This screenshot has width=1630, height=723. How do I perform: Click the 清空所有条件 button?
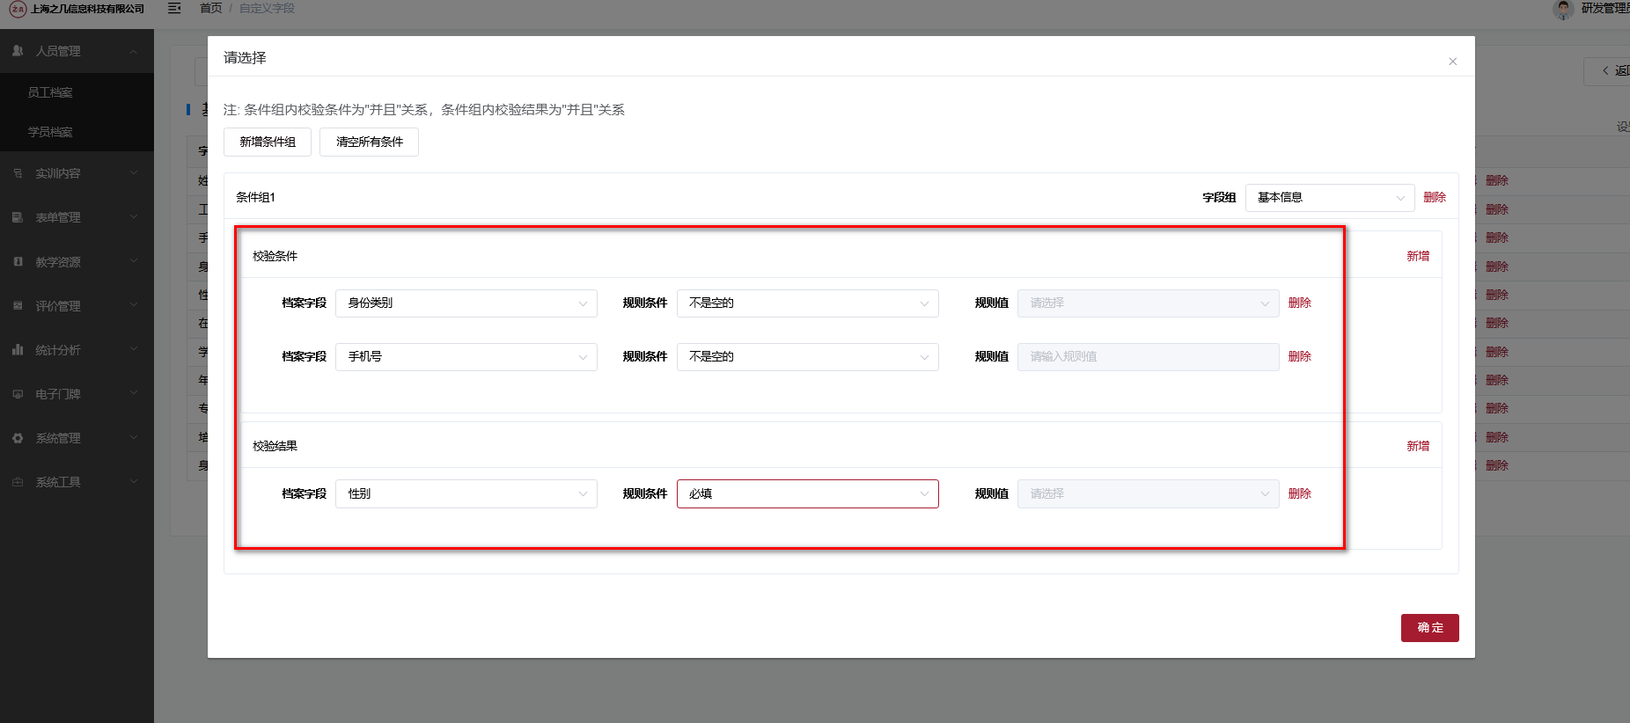coord(369,142)
